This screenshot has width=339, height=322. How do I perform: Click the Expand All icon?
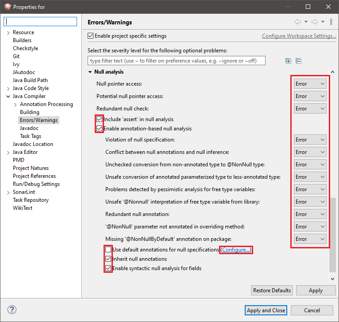[288, 61]
